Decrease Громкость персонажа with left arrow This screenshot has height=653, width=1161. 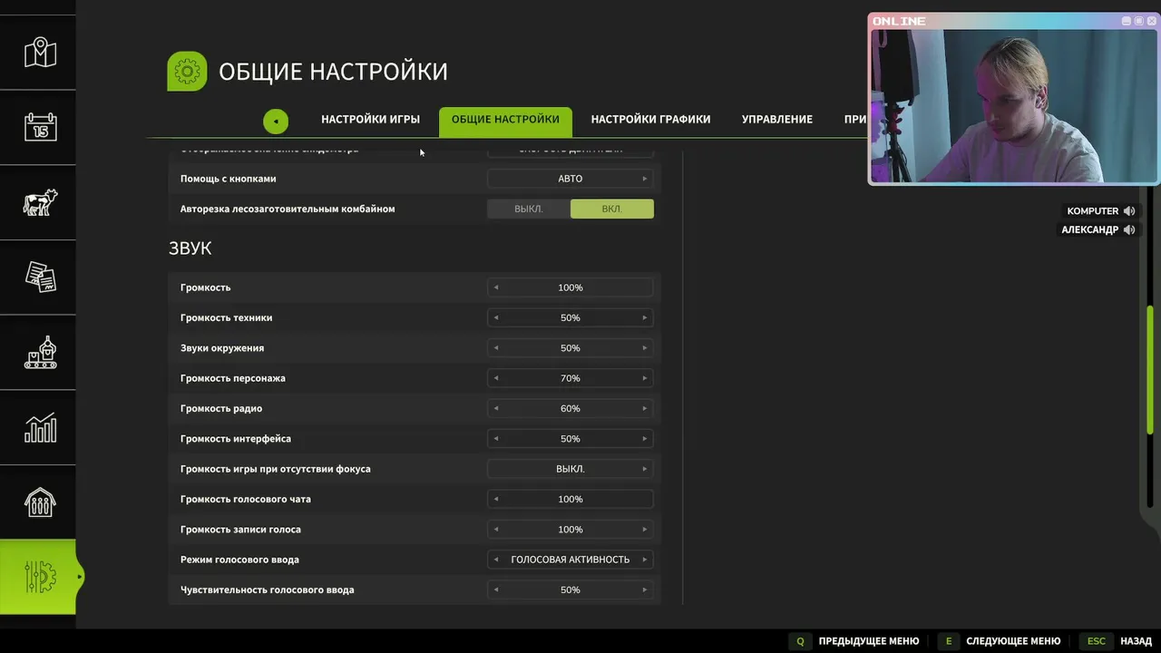coord(496,378)
